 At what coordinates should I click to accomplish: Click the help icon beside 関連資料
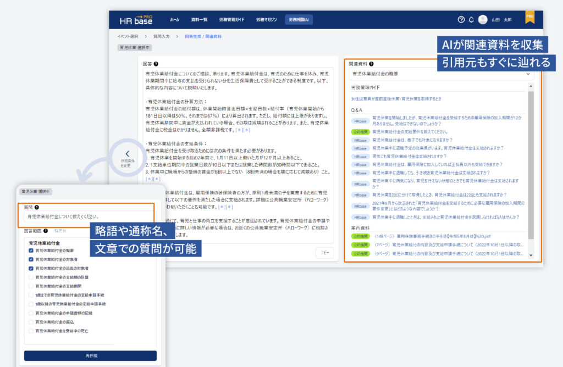tap(372, 64)
